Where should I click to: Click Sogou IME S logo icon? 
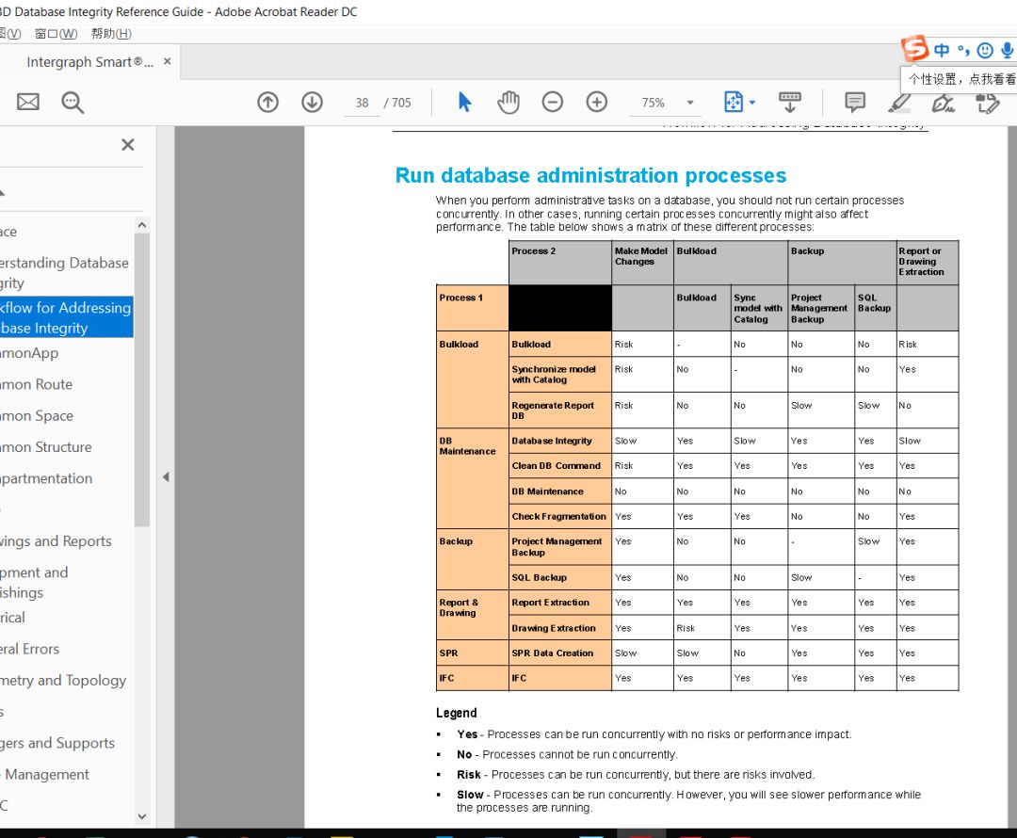tap(914, 49)
